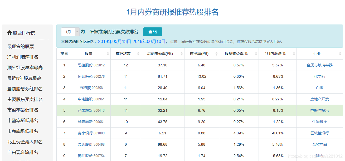Click recommendation count 12

126,65
